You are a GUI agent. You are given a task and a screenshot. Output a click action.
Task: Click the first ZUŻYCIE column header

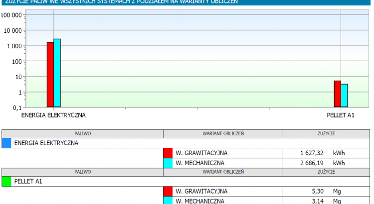(326, 134)
